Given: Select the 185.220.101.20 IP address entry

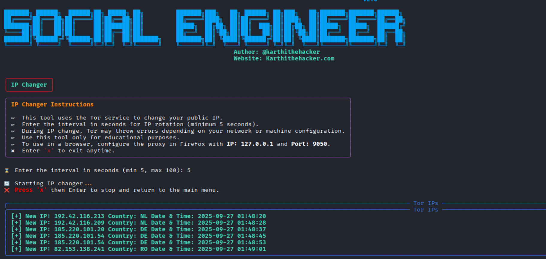Looking at the screenshot, I should click(79, 229).
